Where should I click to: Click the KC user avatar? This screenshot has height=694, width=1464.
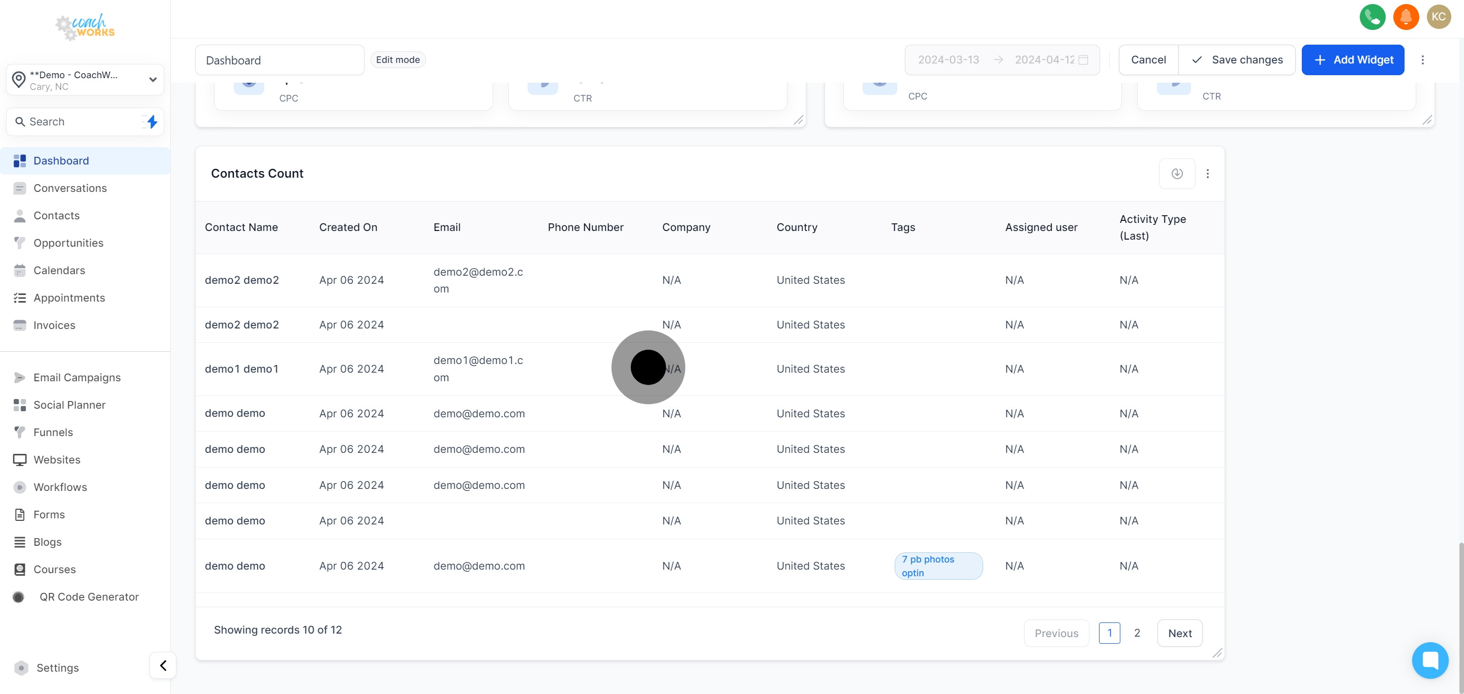coord(1439,16)
